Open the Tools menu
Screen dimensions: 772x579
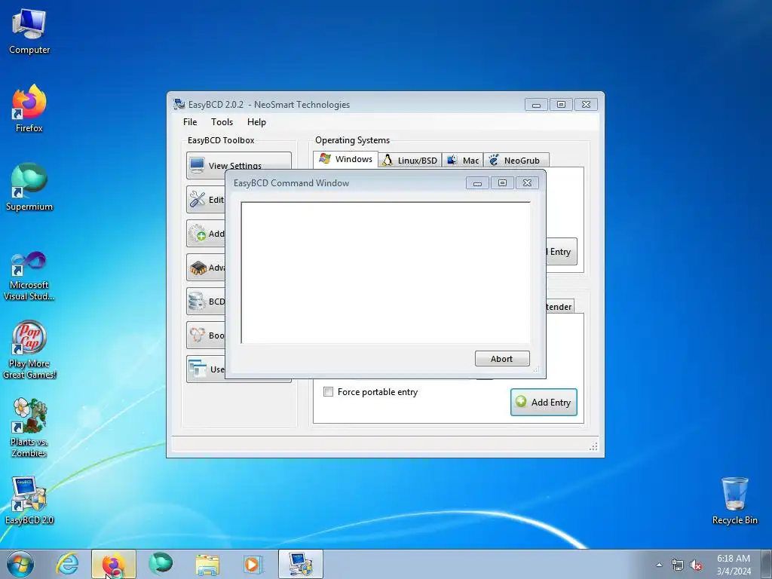tap(222, 122)
